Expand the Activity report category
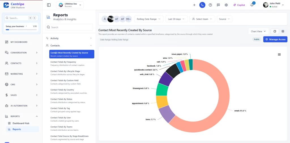290x143 pixels. click(x=69, y=38)
